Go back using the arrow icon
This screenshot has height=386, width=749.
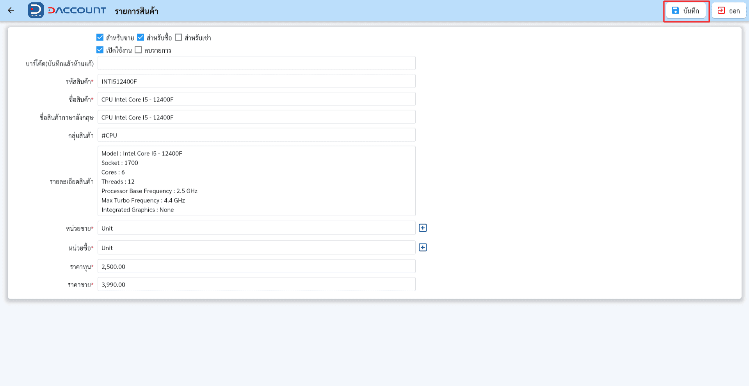tap(11, 11)
